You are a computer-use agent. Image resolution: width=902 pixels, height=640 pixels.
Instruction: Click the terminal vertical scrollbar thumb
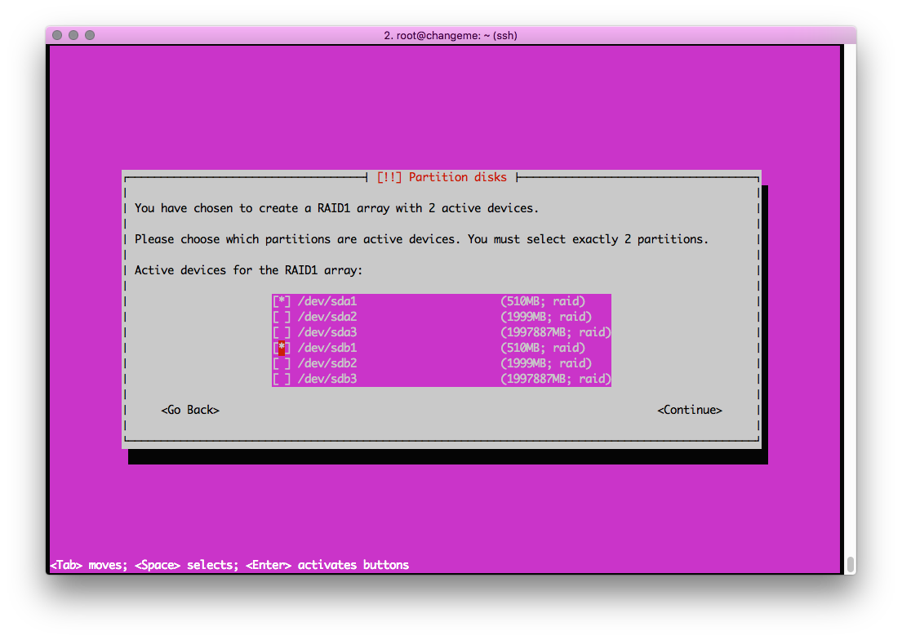851,564
